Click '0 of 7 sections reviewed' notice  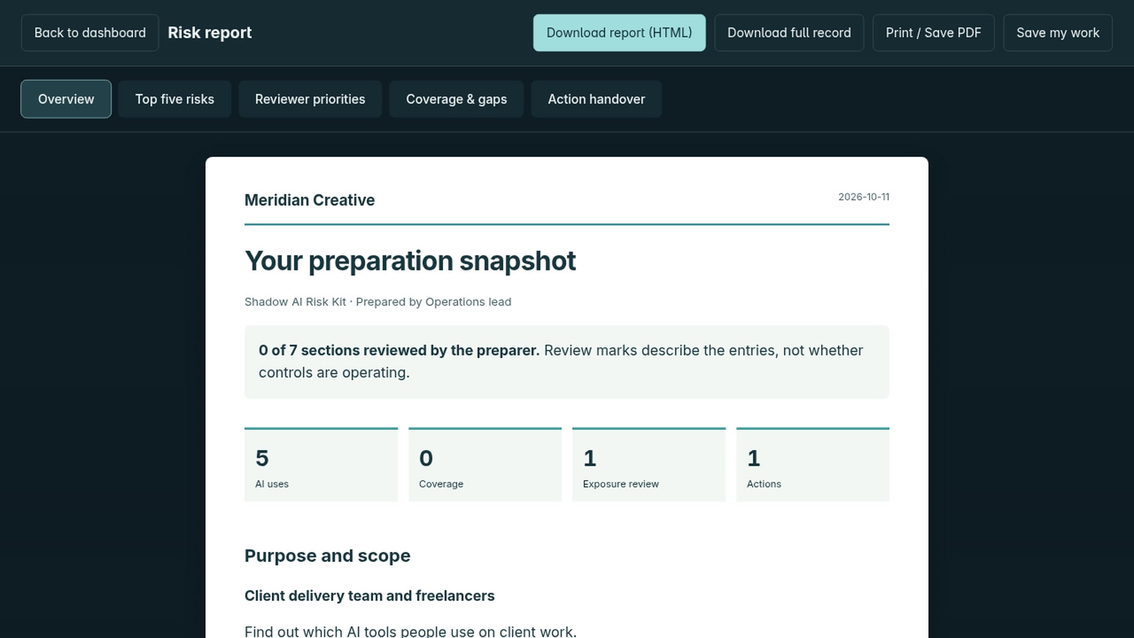(567, 362)
